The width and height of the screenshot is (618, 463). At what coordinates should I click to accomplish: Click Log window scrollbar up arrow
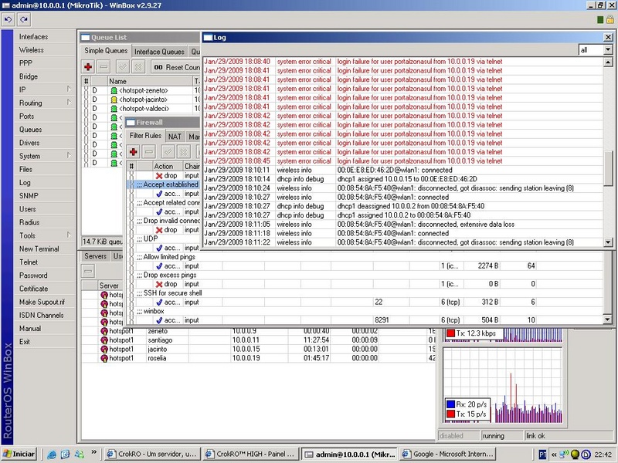coord(608,63)
